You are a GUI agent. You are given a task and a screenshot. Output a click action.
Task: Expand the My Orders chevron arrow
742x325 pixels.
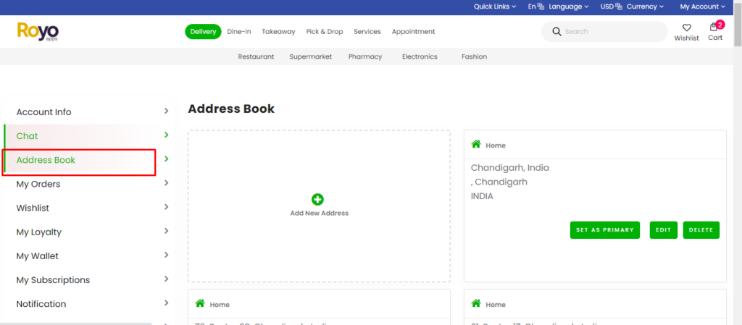coord(166,183)
